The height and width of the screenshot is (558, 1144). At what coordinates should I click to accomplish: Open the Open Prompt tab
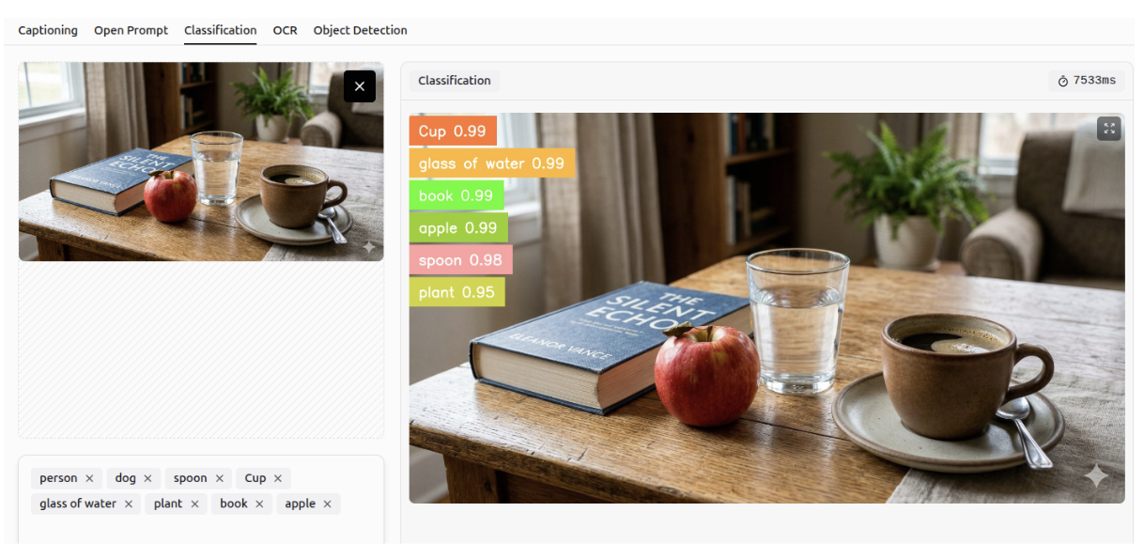point(131,30)
